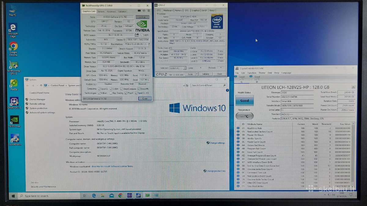Click Chrome icon on taskbar
This screenshot has height=206, width=367.
click(x=120, y=195)
